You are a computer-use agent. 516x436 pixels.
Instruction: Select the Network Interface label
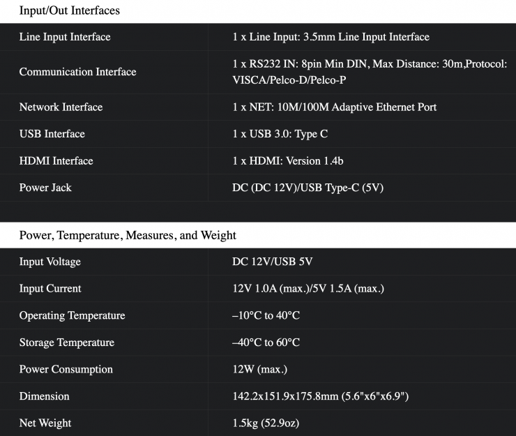(61, 107)
